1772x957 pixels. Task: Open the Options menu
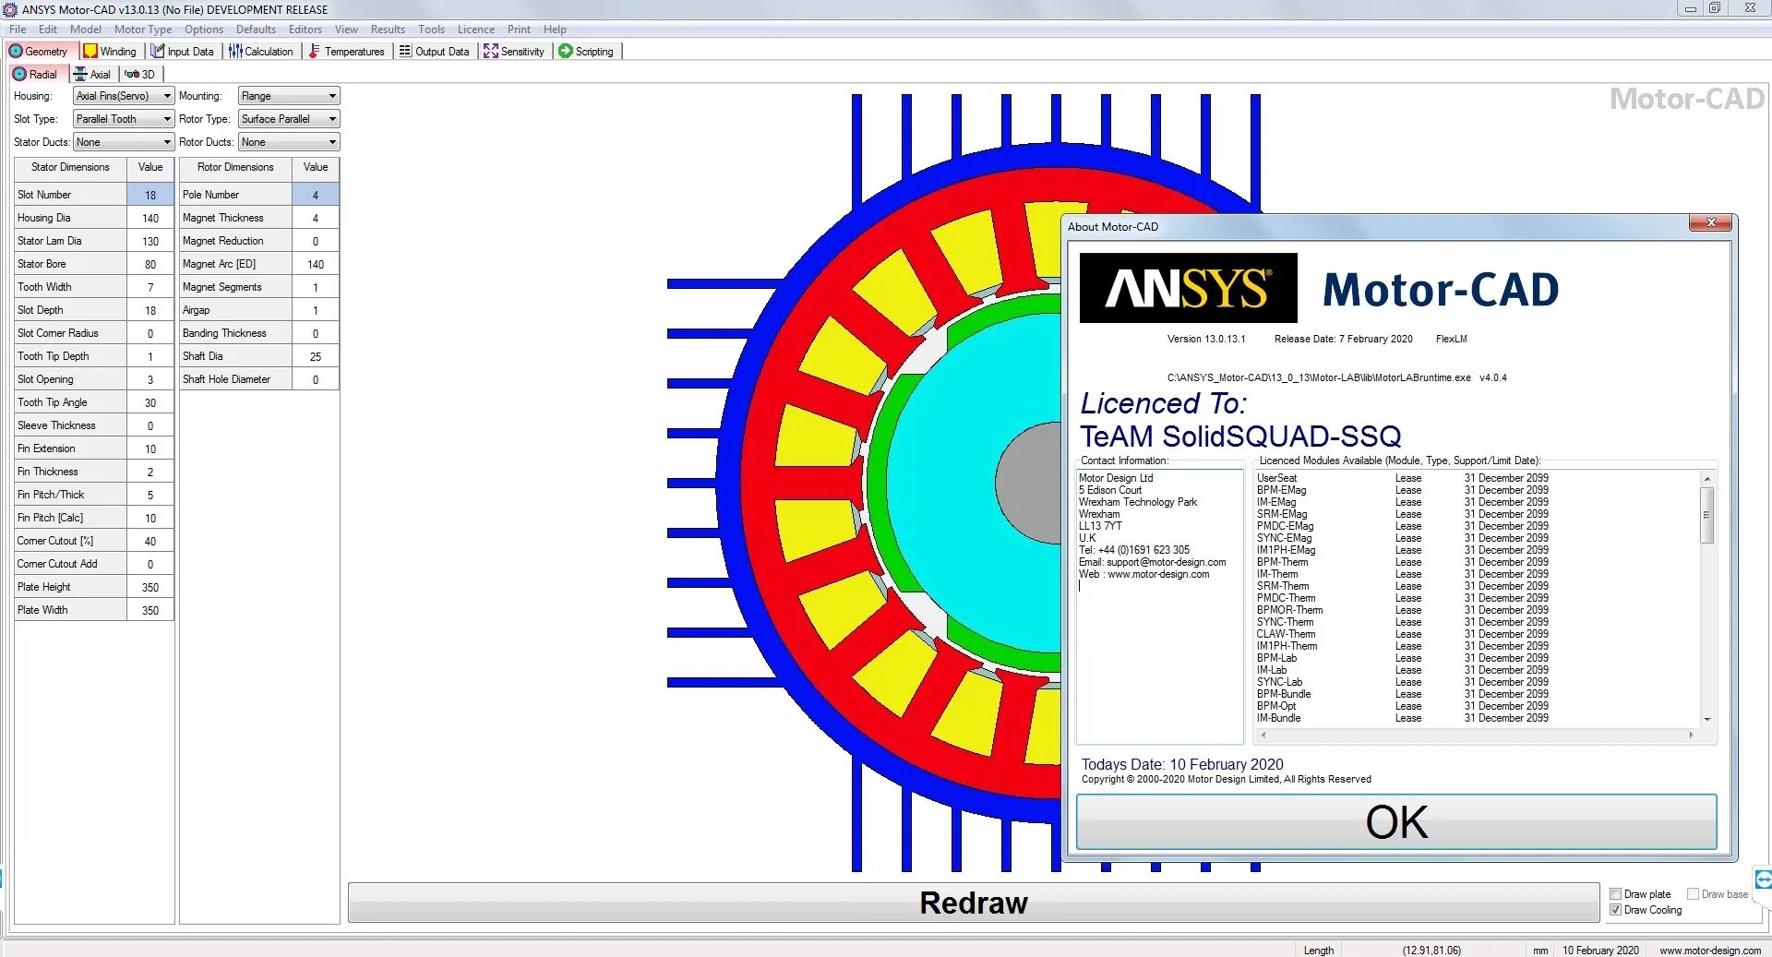(204, 30)
